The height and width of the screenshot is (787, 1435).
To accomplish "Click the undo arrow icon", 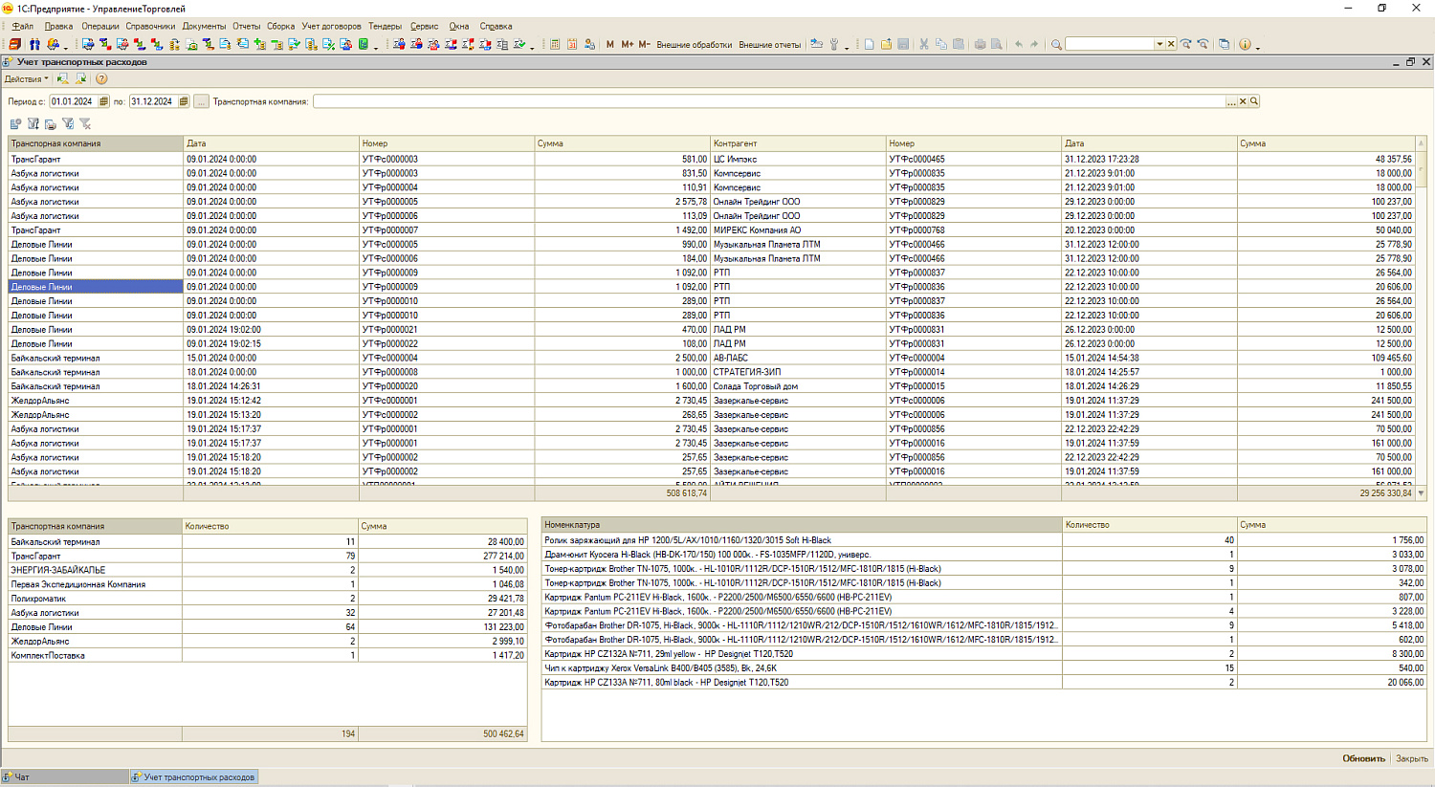I will tap(1019, 44).
